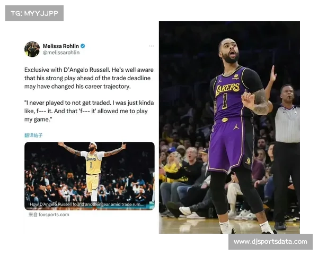Click the quoted 'I never played' paragraph

point(89,111)
